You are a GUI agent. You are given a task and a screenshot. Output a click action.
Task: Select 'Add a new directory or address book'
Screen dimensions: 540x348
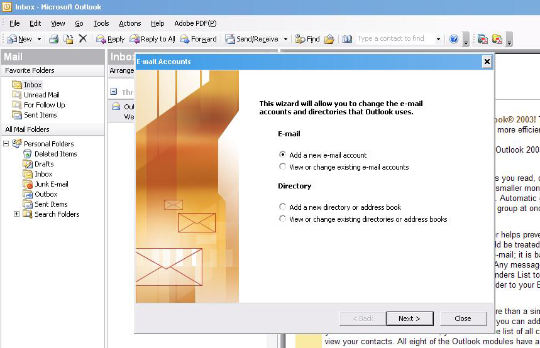click(340, 207)
